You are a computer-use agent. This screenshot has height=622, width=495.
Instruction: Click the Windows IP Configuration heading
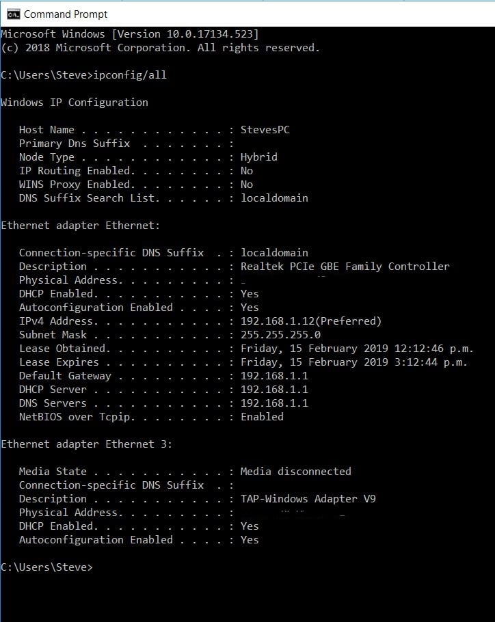pyautogui.click(x=74, y=103)
